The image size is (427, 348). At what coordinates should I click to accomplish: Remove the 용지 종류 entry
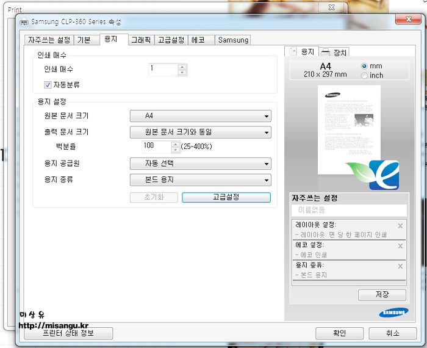tap(400, 266)
